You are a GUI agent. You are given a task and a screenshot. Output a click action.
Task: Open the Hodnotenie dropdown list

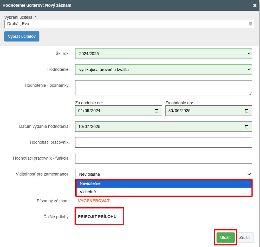(164, 70)
